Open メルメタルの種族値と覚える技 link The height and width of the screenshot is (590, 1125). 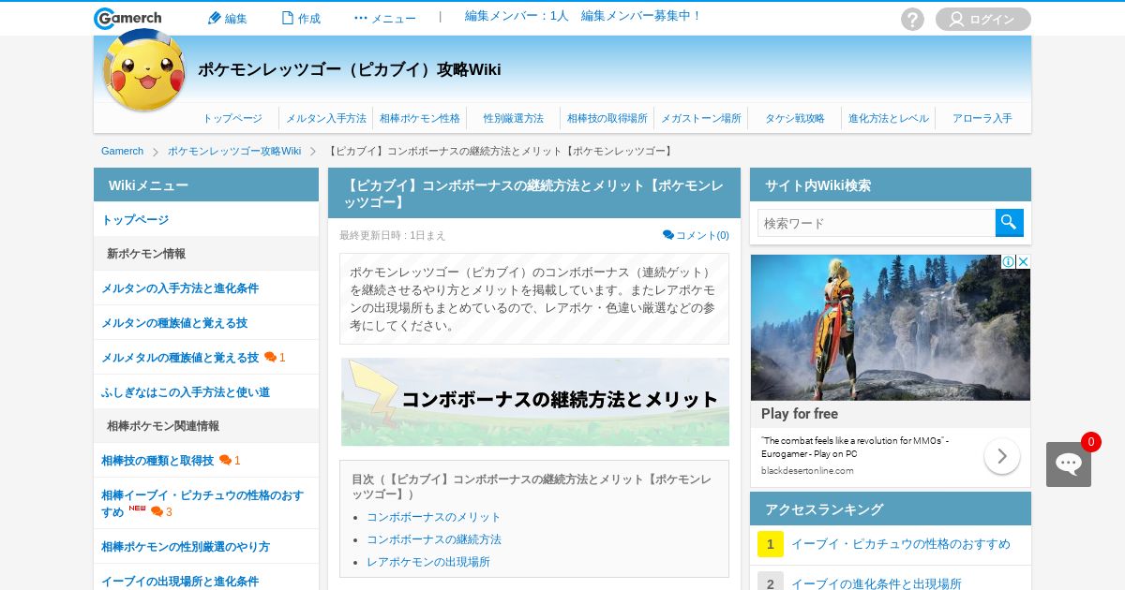pos(180,358)
